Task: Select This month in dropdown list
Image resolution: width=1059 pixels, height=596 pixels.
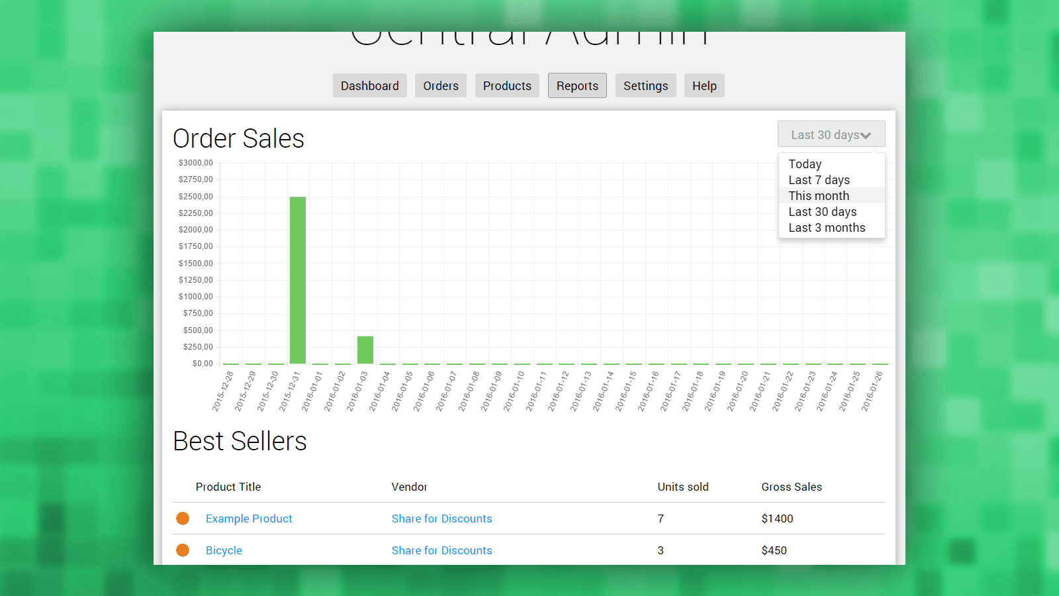Action: pos(819,196)
